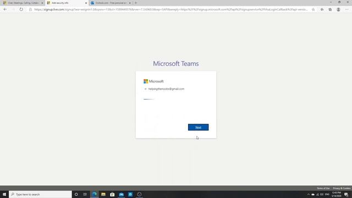Open the Terms of Use link
Image resolution: width=352 pixels, height=198 pixels.
click(x=323, y=188)
